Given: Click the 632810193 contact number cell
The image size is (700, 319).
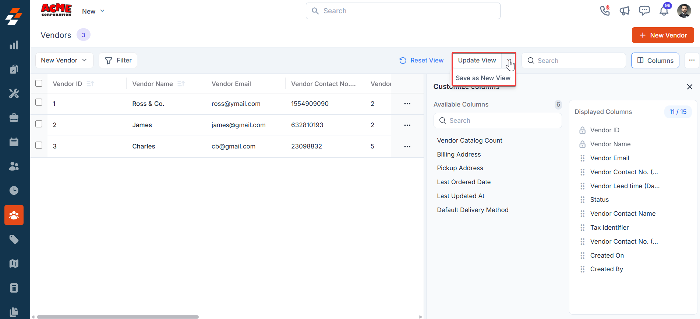Looking at the screenshot, I should click(x=307, y=125).
